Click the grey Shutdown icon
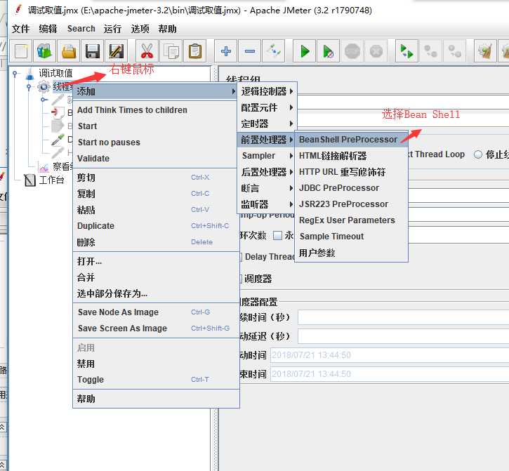 (376, 51)
